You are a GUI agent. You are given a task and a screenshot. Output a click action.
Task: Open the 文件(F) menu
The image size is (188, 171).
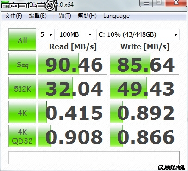pos(13,16)
